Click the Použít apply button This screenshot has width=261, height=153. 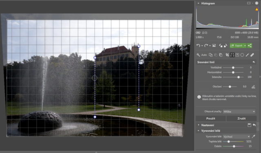[211, 119]
